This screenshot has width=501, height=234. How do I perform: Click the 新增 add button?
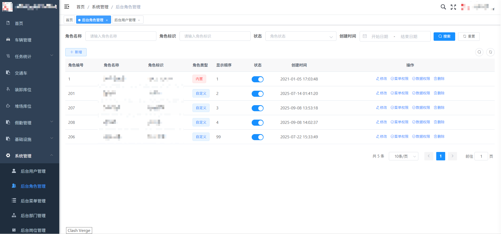point(76,52)
